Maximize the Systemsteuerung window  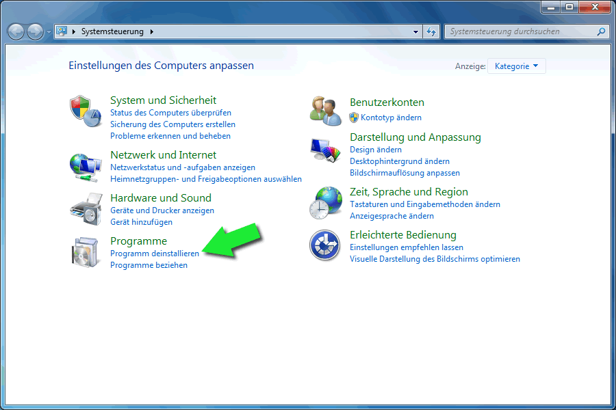pos(569,7)
